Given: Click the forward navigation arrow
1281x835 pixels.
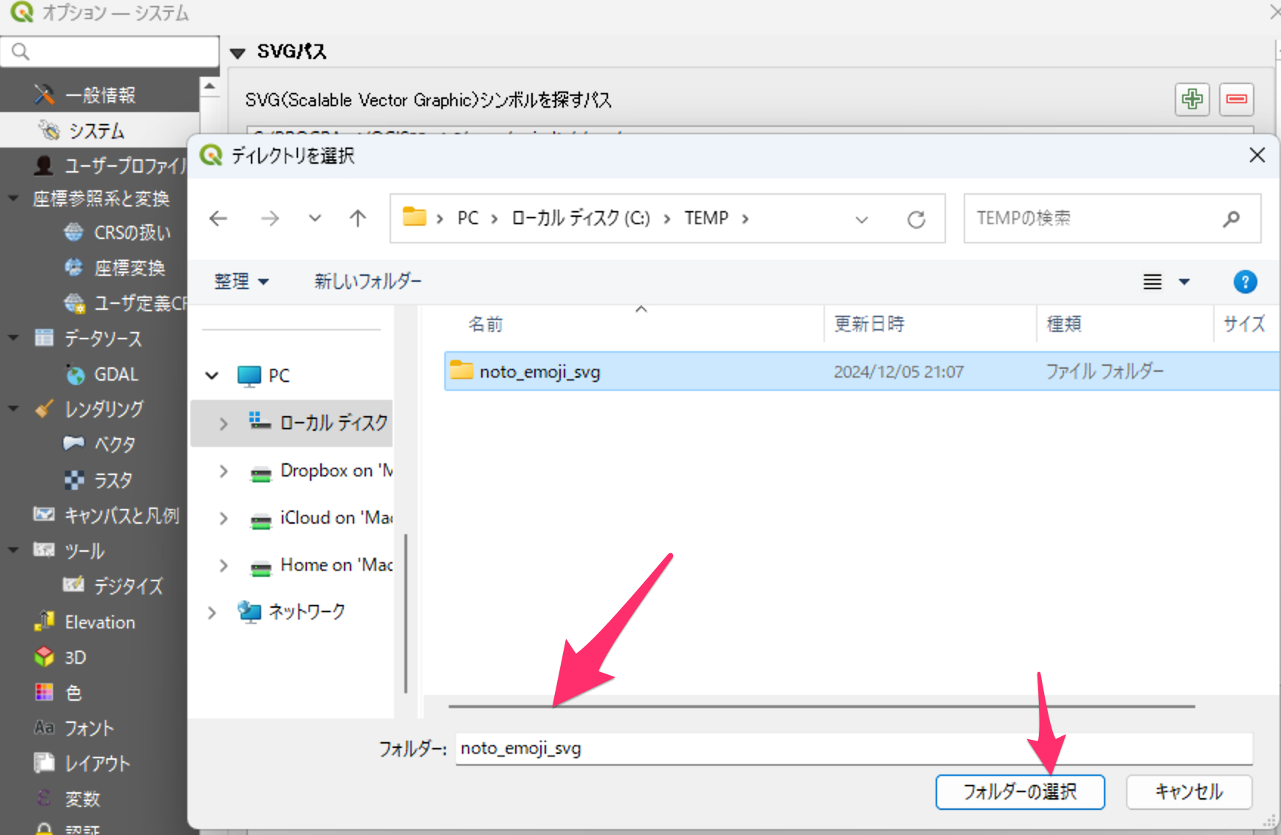Looking at the screenshot, I should (x=270, y=218).
